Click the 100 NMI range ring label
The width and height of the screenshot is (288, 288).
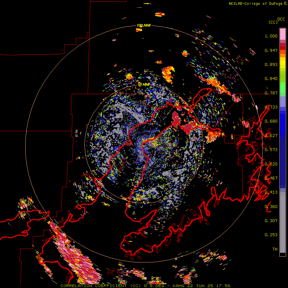(x=144, y=25)
